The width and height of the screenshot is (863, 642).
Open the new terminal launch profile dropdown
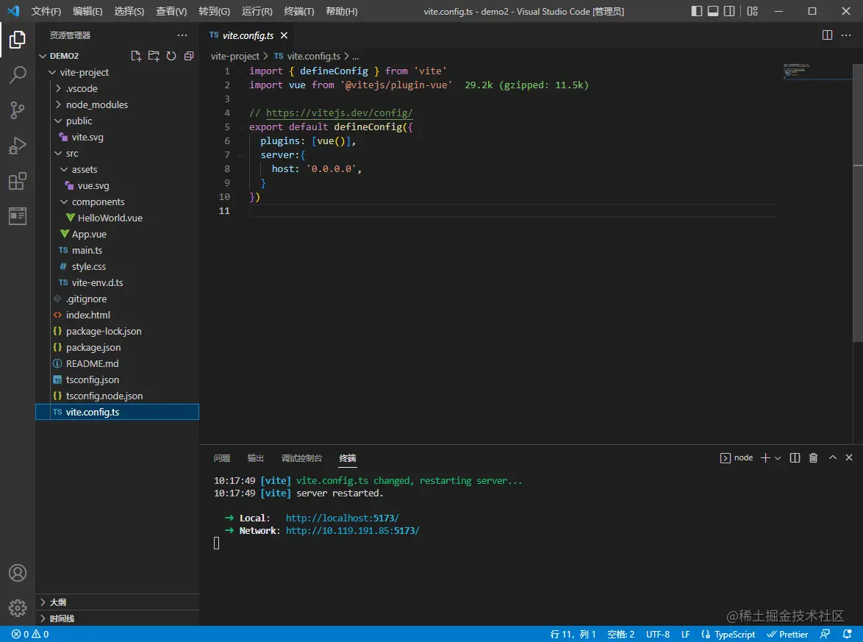click(x=778, y=457)
